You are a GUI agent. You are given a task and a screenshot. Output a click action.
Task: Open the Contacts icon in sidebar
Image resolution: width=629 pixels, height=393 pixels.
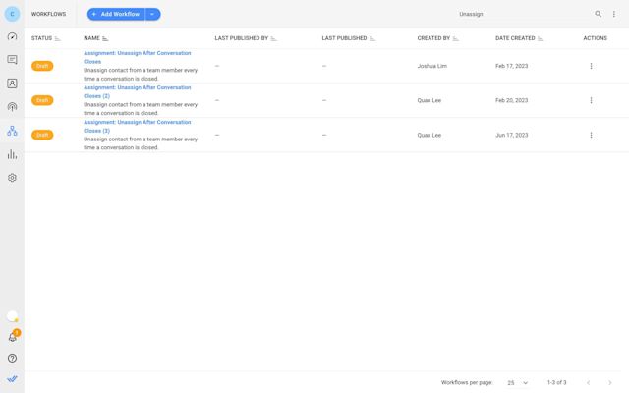[x=12, y=84]
